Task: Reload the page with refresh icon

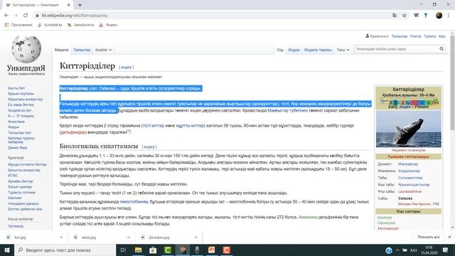Action: (26, 16)
